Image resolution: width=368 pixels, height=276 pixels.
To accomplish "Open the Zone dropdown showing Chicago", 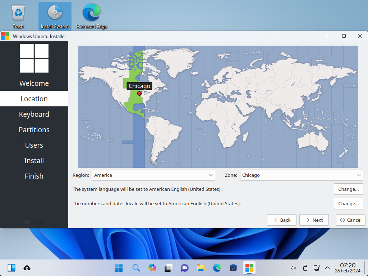I will tap(302, 175).
